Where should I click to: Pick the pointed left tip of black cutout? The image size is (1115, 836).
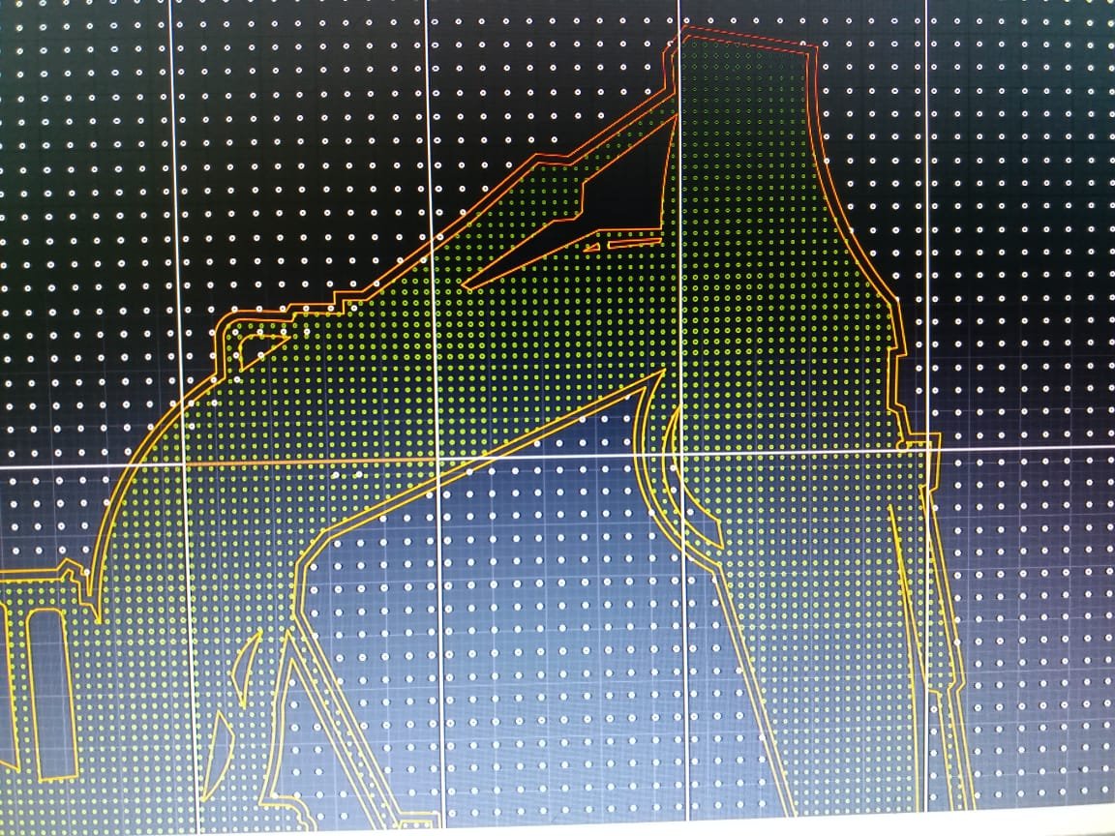[467, 286]
